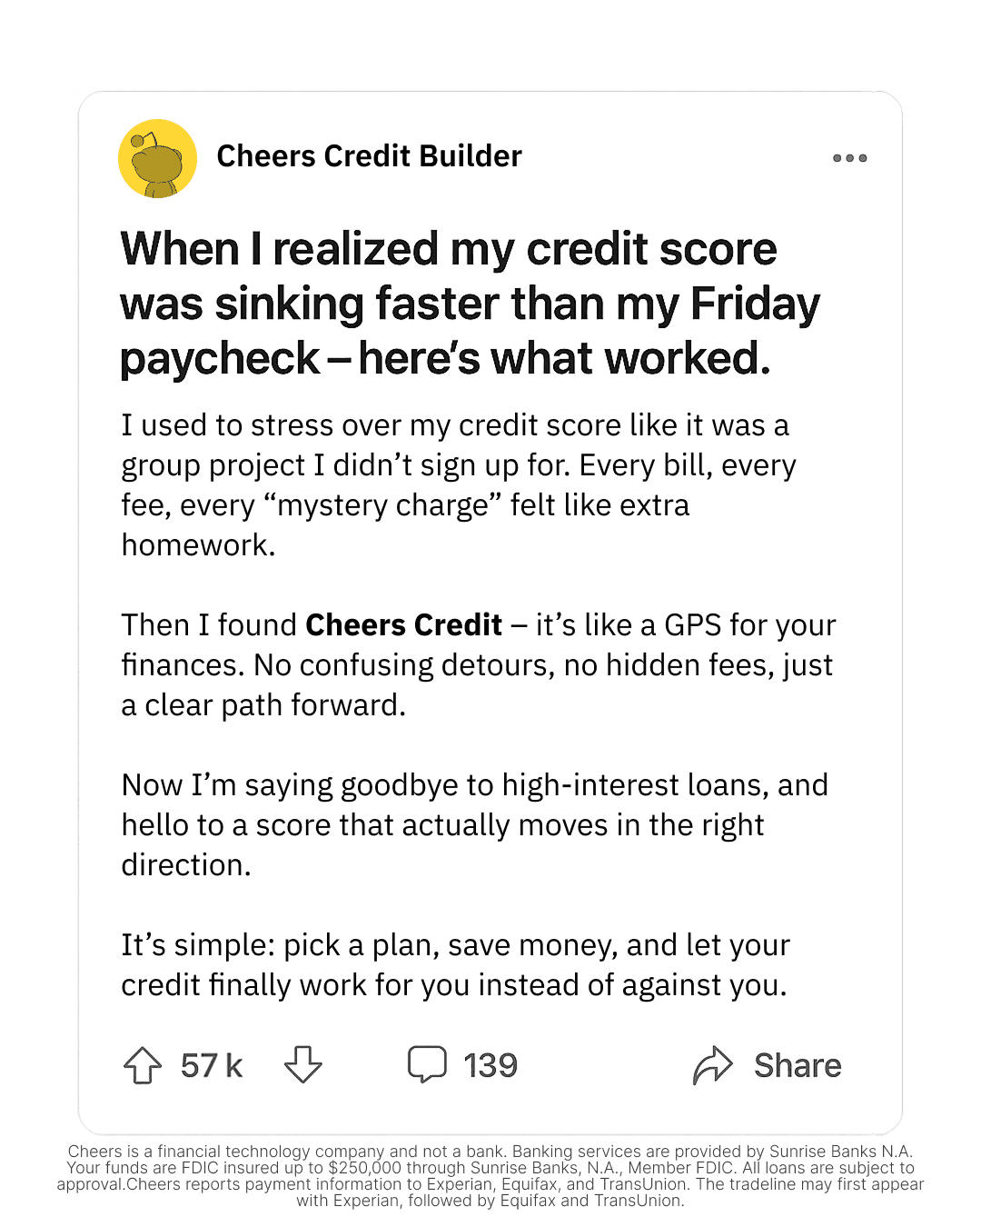Click the yellow Snoo avatar
This screenshot has height=1227, width=981.
[x=158, y=158]
